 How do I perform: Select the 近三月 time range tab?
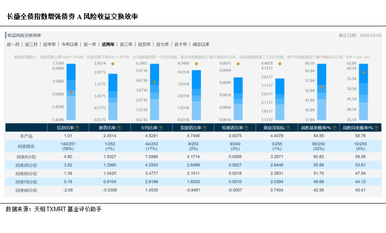[x=31, y=44]
